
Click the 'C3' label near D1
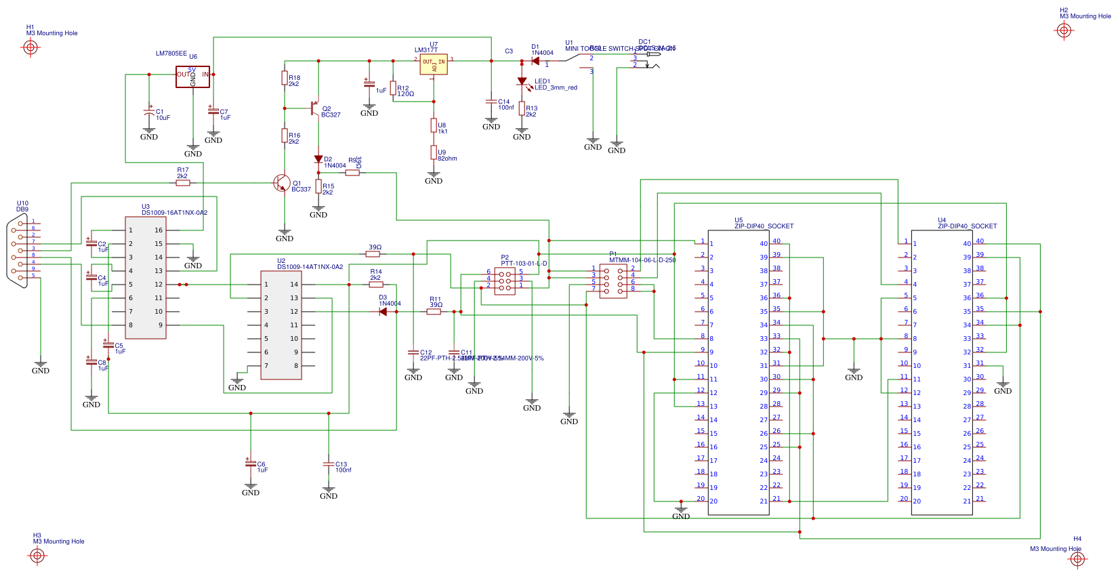pyautogui.click(x=509, y=52)
